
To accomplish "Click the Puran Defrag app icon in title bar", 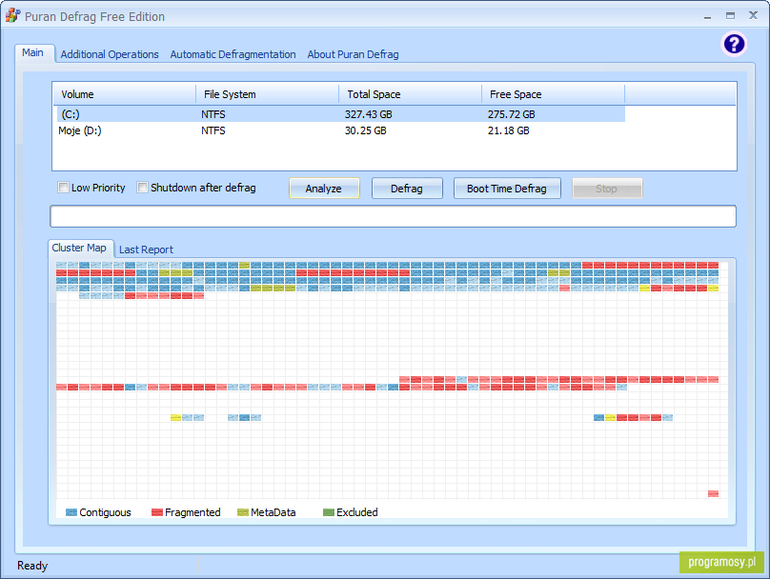I will point(12,15).
